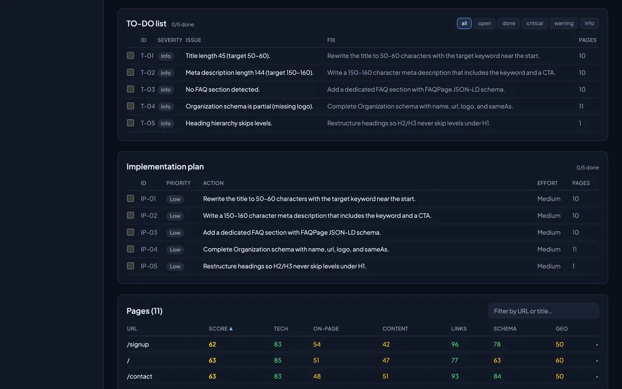Click the info badge on T-03
622x389 pixels.
(x=166, y=90)
